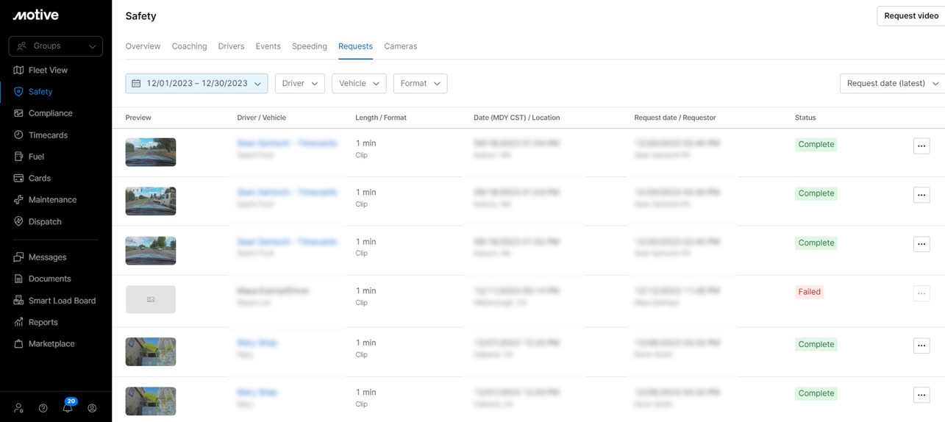The height and width of the screenshot is (422, 945).
Task: Open the Driver filter dropdown
Action: (299, 84)
